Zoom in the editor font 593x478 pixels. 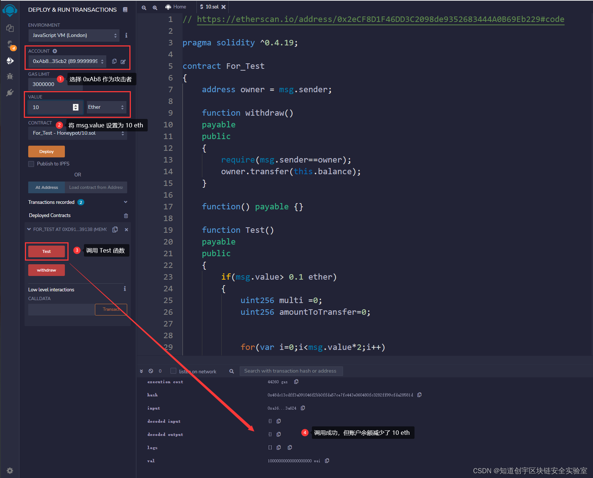[x=155, y=7]
